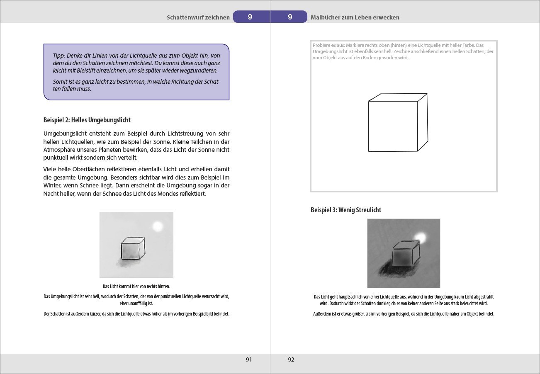540x374 pixels.
Task: Click page number 92
Action: click(x=291, y=359)
